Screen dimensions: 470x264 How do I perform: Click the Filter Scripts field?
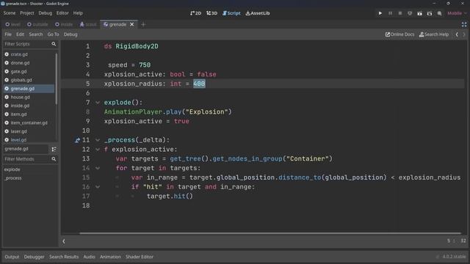coord(30,44)
